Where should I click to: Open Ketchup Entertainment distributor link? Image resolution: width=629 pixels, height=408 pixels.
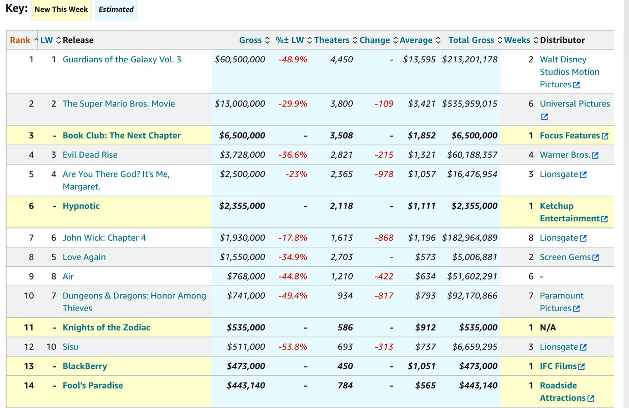coord(570,212)
